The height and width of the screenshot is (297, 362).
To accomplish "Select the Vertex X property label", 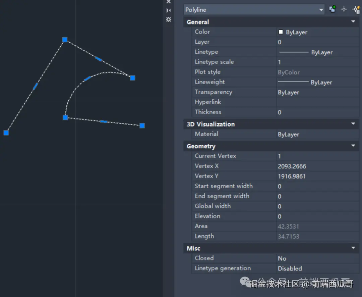I will [206, 166].
